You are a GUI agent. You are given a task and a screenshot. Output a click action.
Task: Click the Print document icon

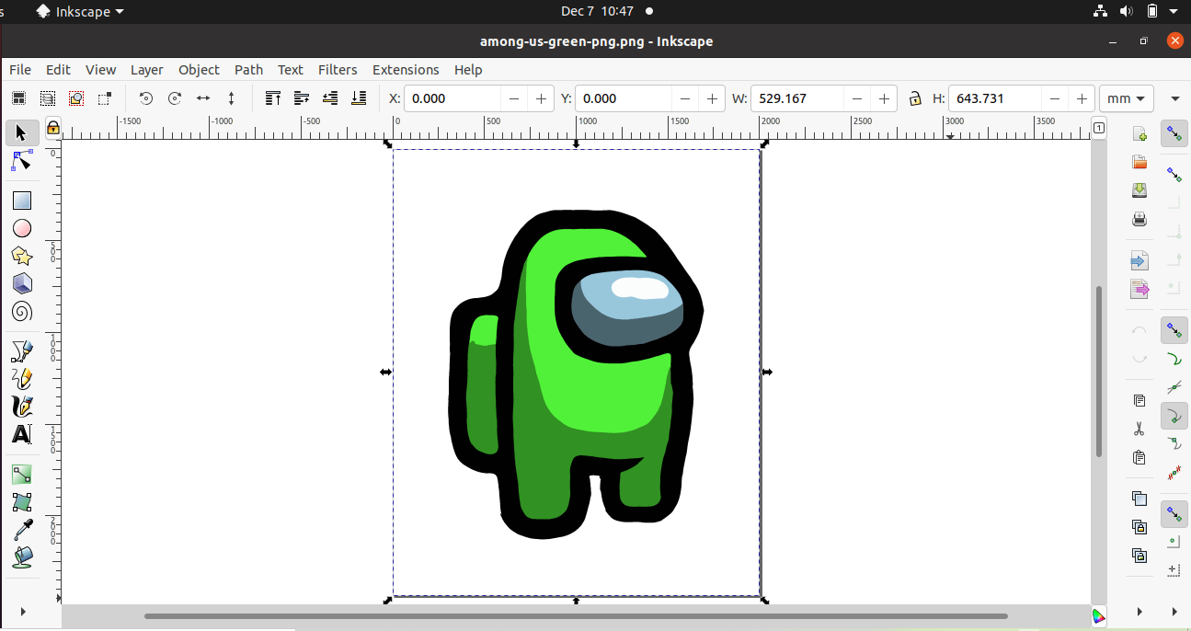[x=1139, y=219]
